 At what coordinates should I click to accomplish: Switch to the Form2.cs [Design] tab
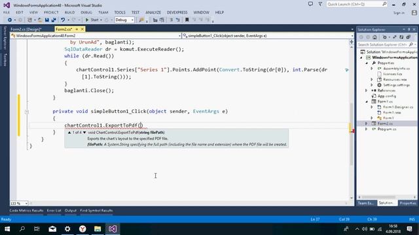[x=26, y=29]
